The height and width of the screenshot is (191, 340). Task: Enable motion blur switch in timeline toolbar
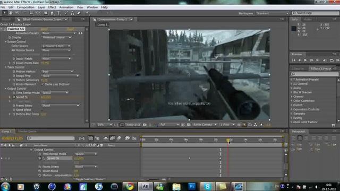tap(119, 138)
